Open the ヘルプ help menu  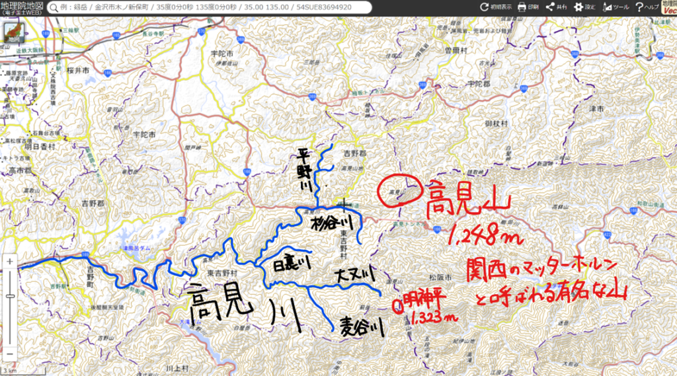pos(647,7)
